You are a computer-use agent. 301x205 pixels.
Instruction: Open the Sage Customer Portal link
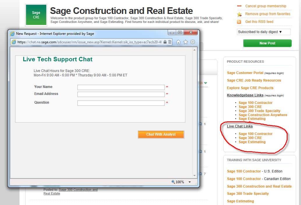(245, 73)
